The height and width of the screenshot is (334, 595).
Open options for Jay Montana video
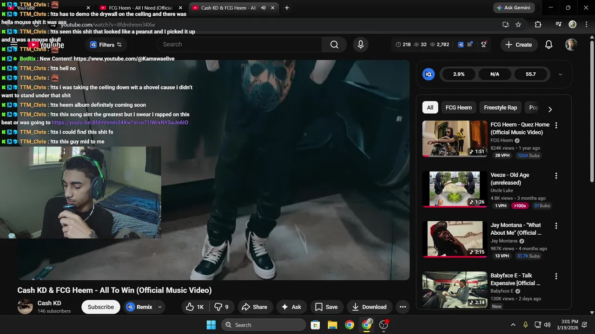[556, 226]
